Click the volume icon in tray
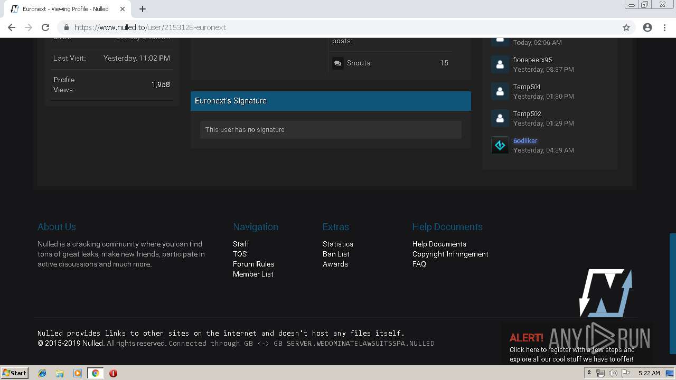The width and height of the screenshot is (676, 380). 613,373
